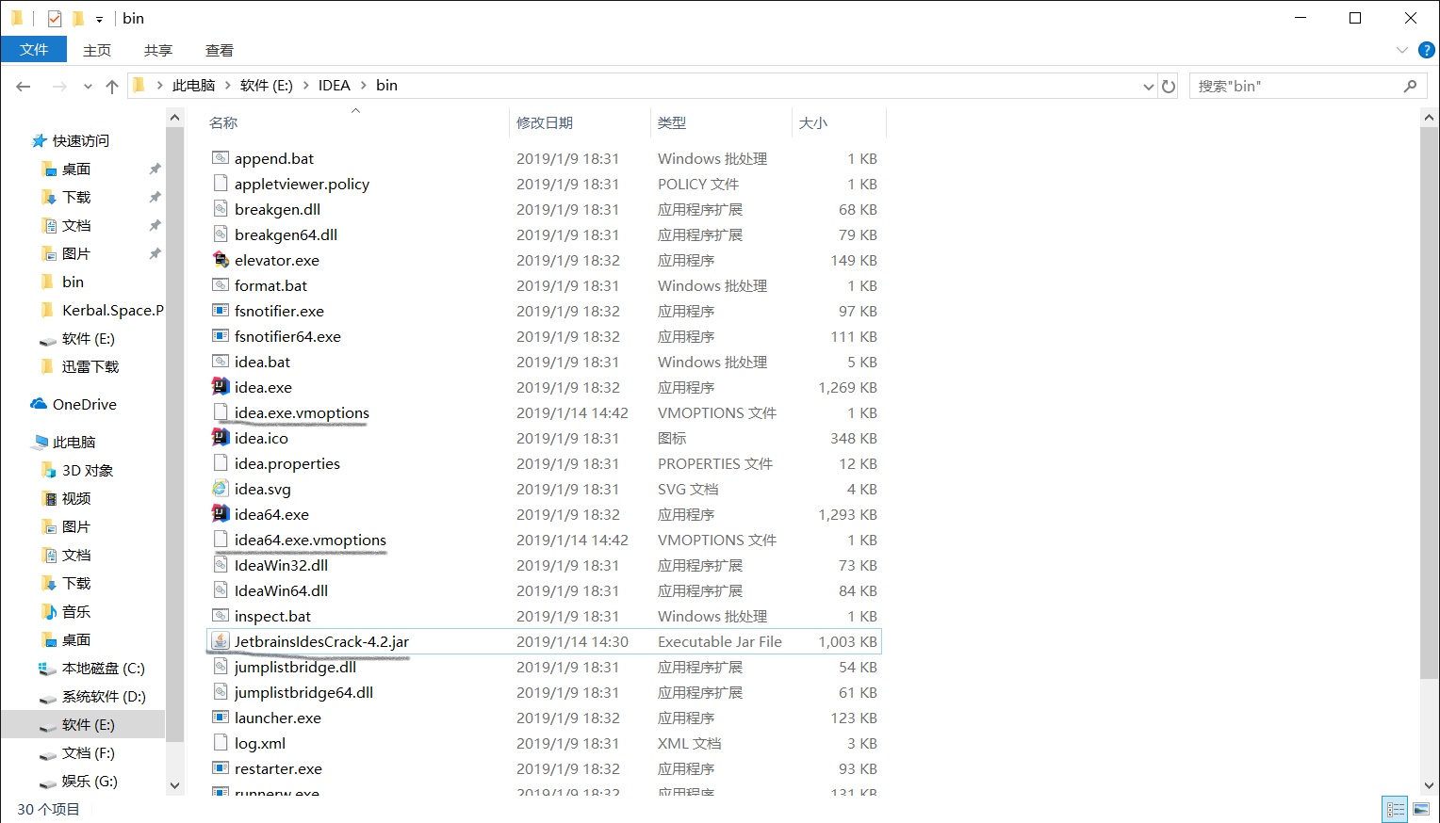Expand the address bar history dropdown
The height and width of the screenshot is (823, 1440).
coord(1148,86)
